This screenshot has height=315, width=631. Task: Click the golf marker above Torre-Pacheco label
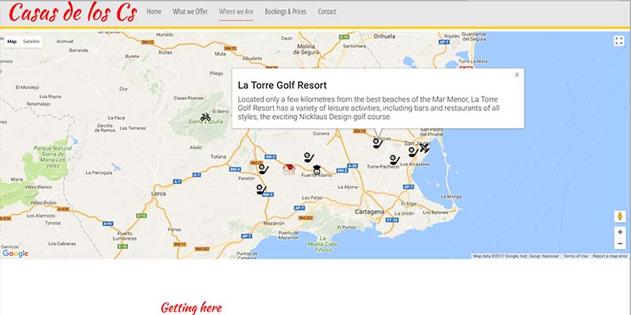coord(394,160)
